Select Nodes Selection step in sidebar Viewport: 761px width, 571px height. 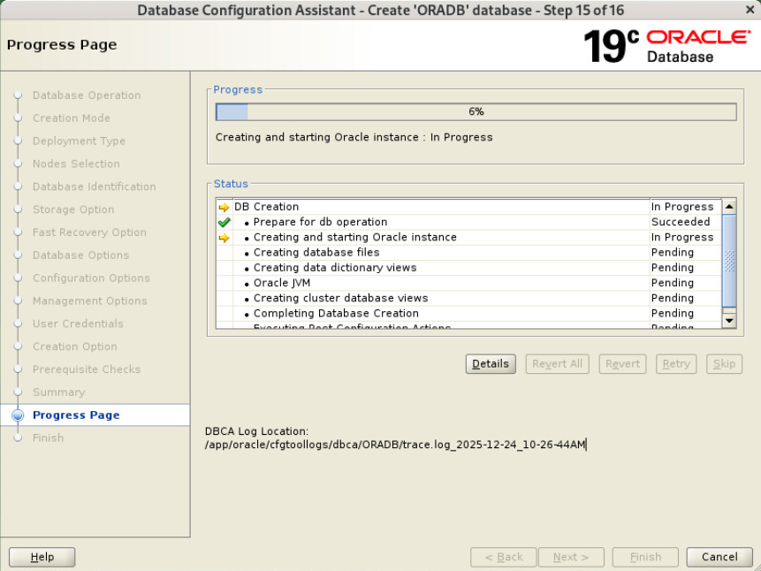click(76, 164)
